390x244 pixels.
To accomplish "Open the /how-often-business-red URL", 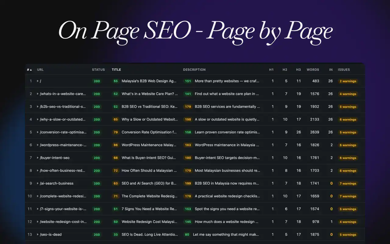I will click(x=62, y=170).
